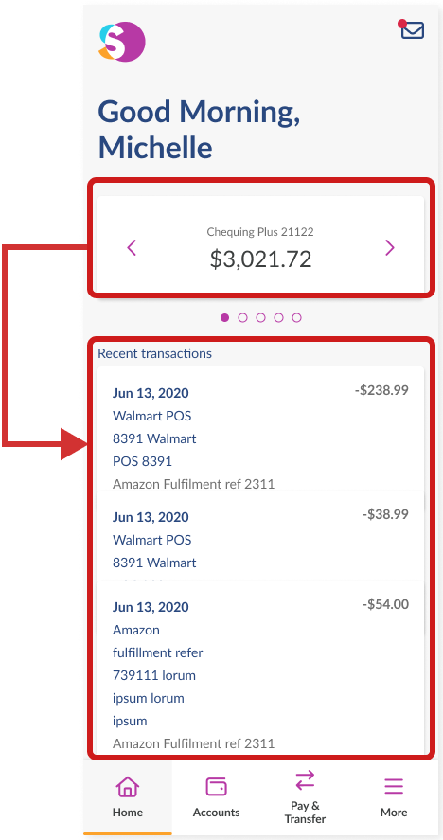Click the Recent transactions heading
The width and height of the screenshot is (443, 840).
click(155, 353)
